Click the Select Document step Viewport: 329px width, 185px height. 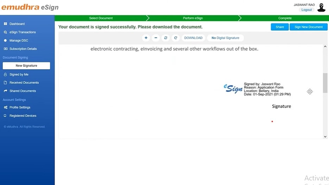pyautogui.click(x=101, y=18)
